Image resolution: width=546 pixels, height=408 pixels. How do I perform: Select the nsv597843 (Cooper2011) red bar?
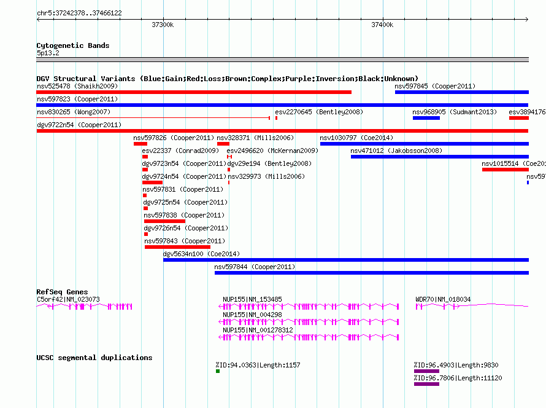(x=177, y=247)
